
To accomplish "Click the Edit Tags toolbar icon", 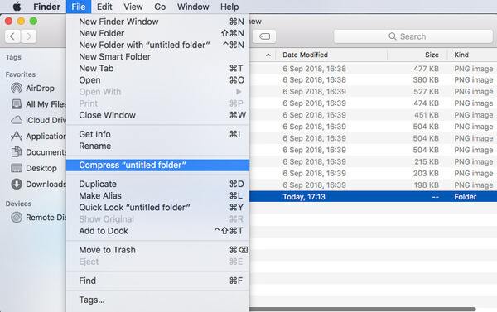I will [x=264, y=36].
